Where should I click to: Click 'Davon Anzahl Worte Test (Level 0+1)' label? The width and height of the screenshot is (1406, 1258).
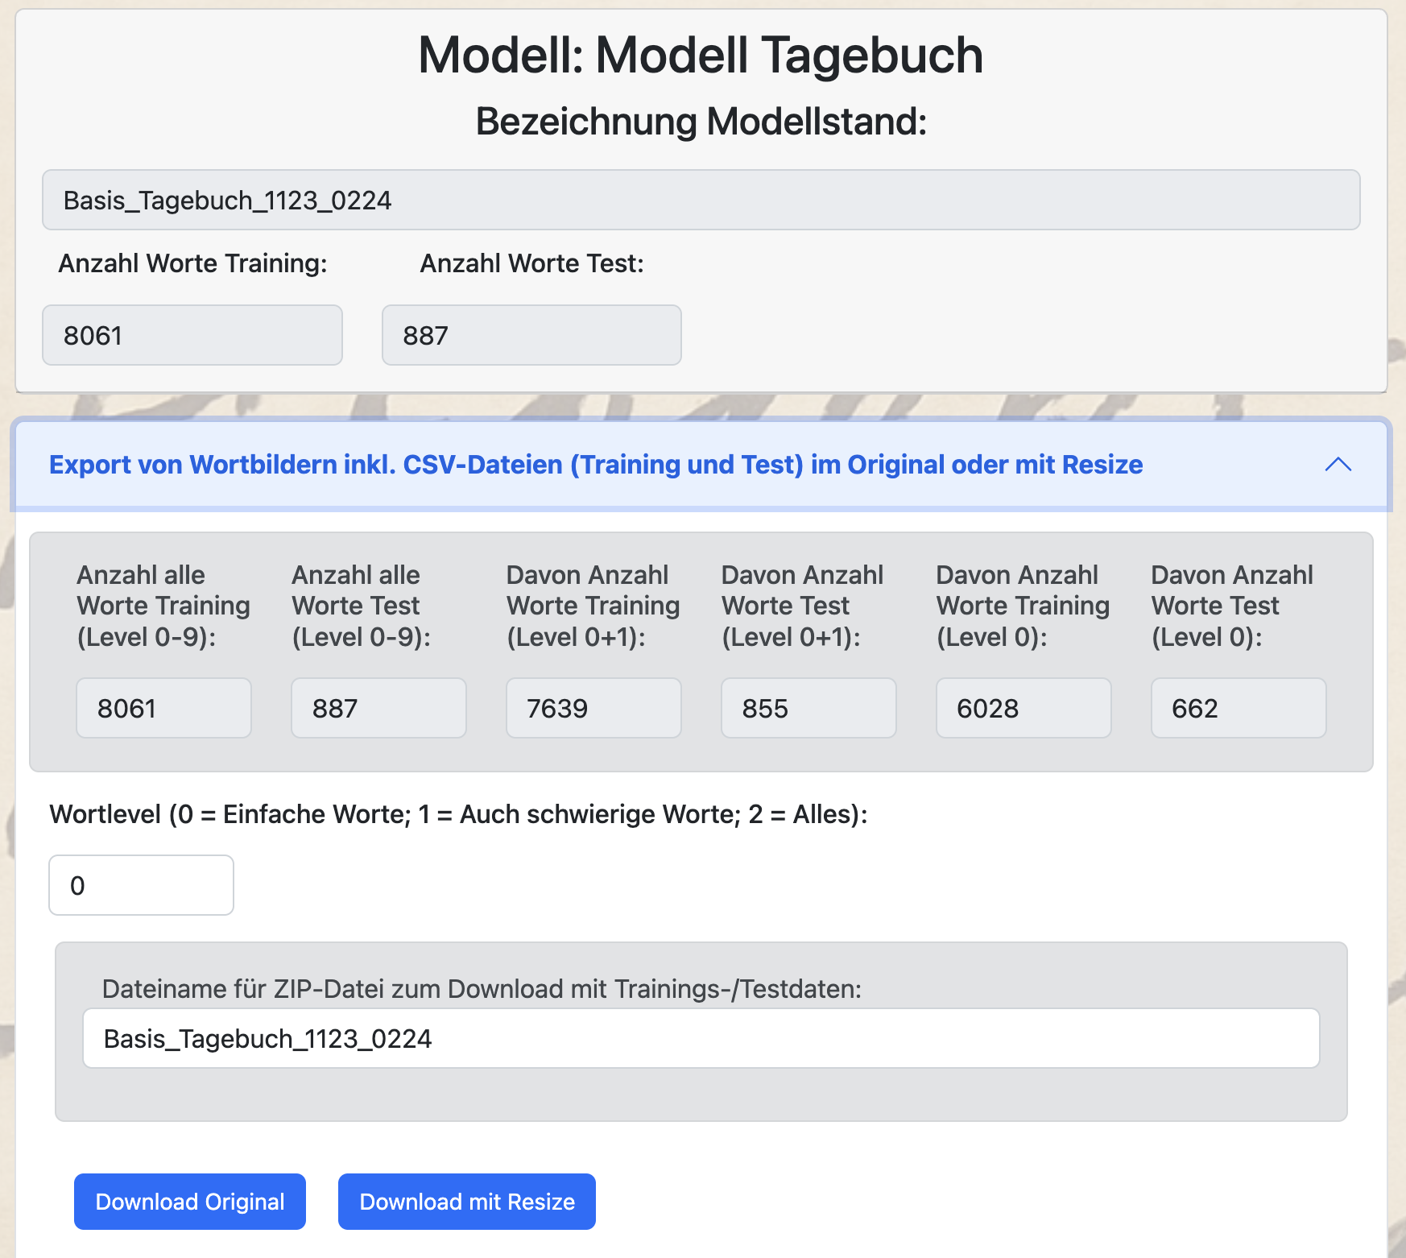point(803,606)
